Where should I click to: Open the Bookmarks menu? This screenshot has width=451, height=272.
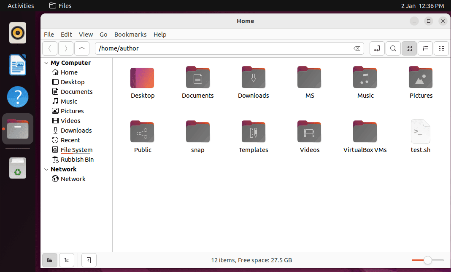tap(130, 34)
